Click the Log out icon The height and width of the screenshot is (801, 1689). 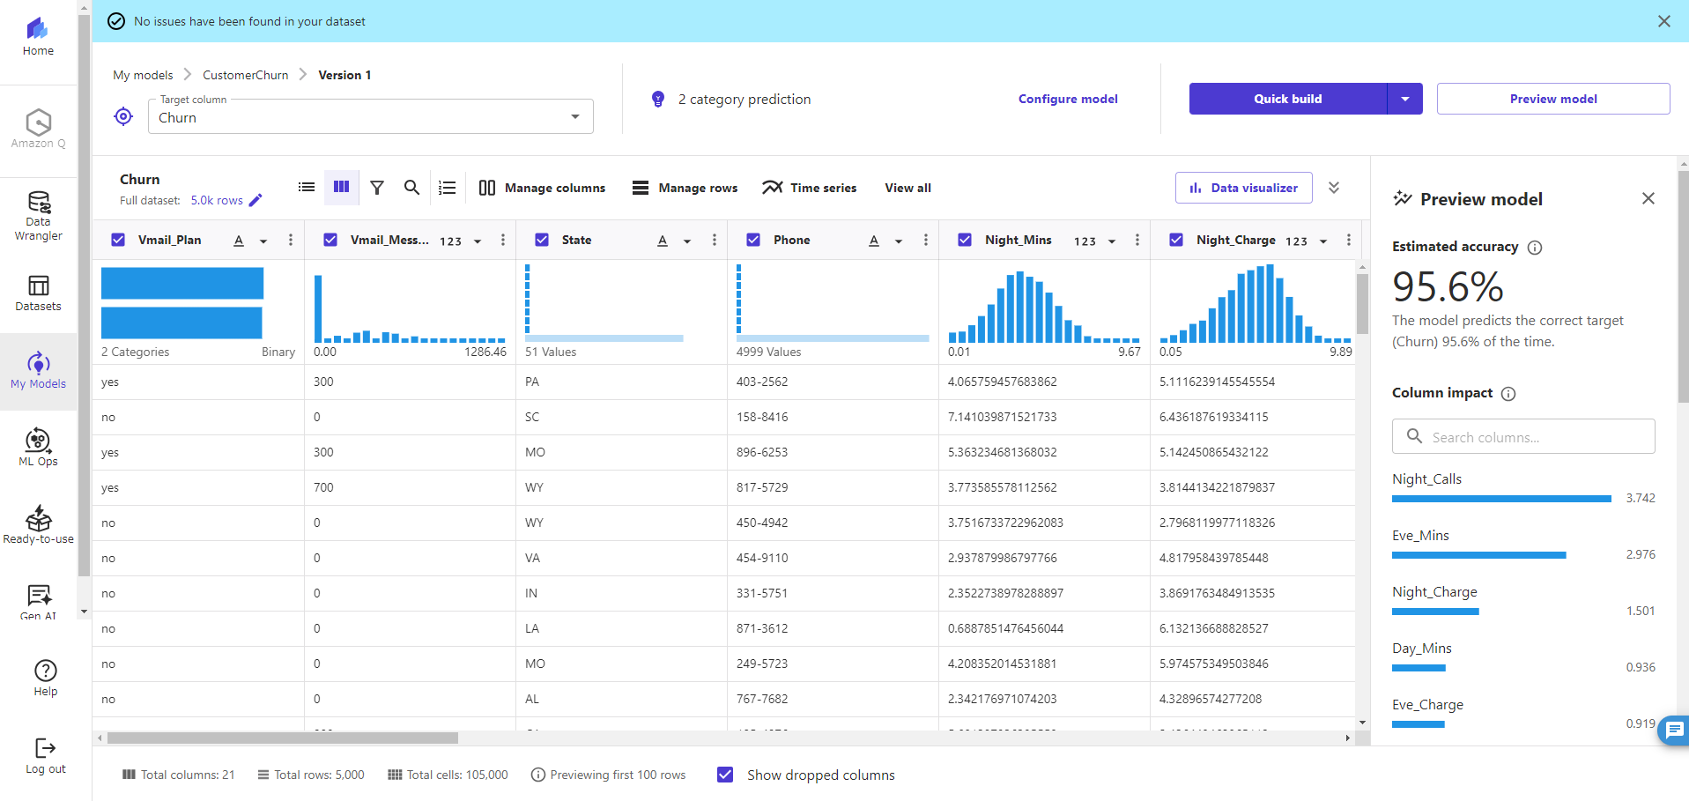[46, 756]
